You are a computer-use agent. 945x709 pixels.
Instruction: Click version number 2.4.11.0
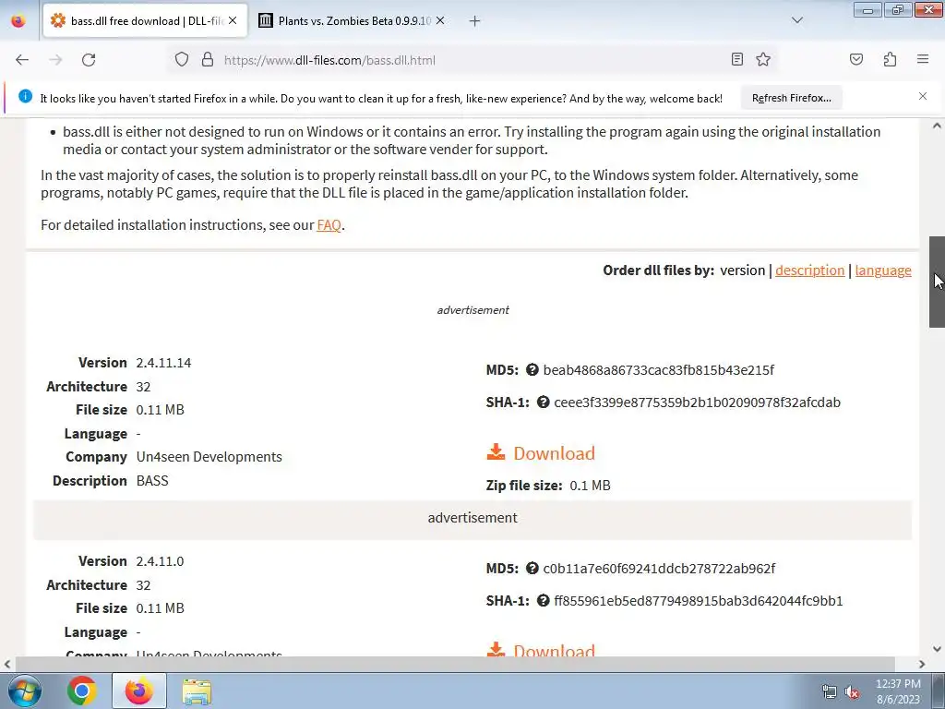(x=160, y=560)
